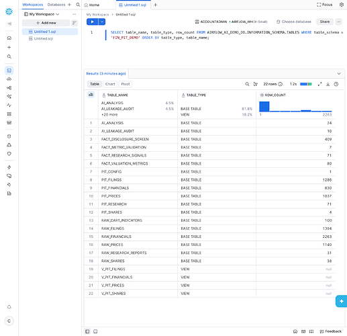Download the results with the download icon
This screenshot has height=336, width=347.
pyautogui.click(x=328, y=84)
